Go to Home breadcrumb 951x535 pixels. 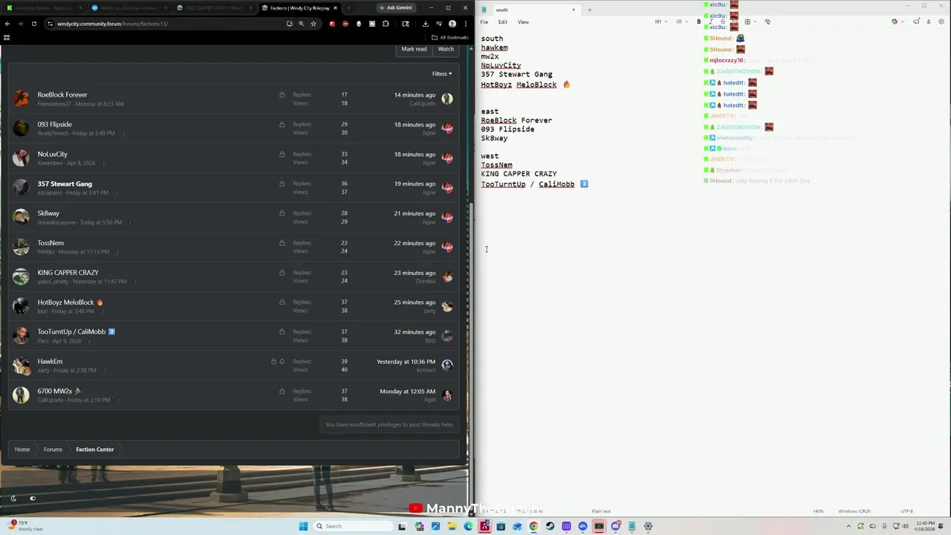click(22, 450)
